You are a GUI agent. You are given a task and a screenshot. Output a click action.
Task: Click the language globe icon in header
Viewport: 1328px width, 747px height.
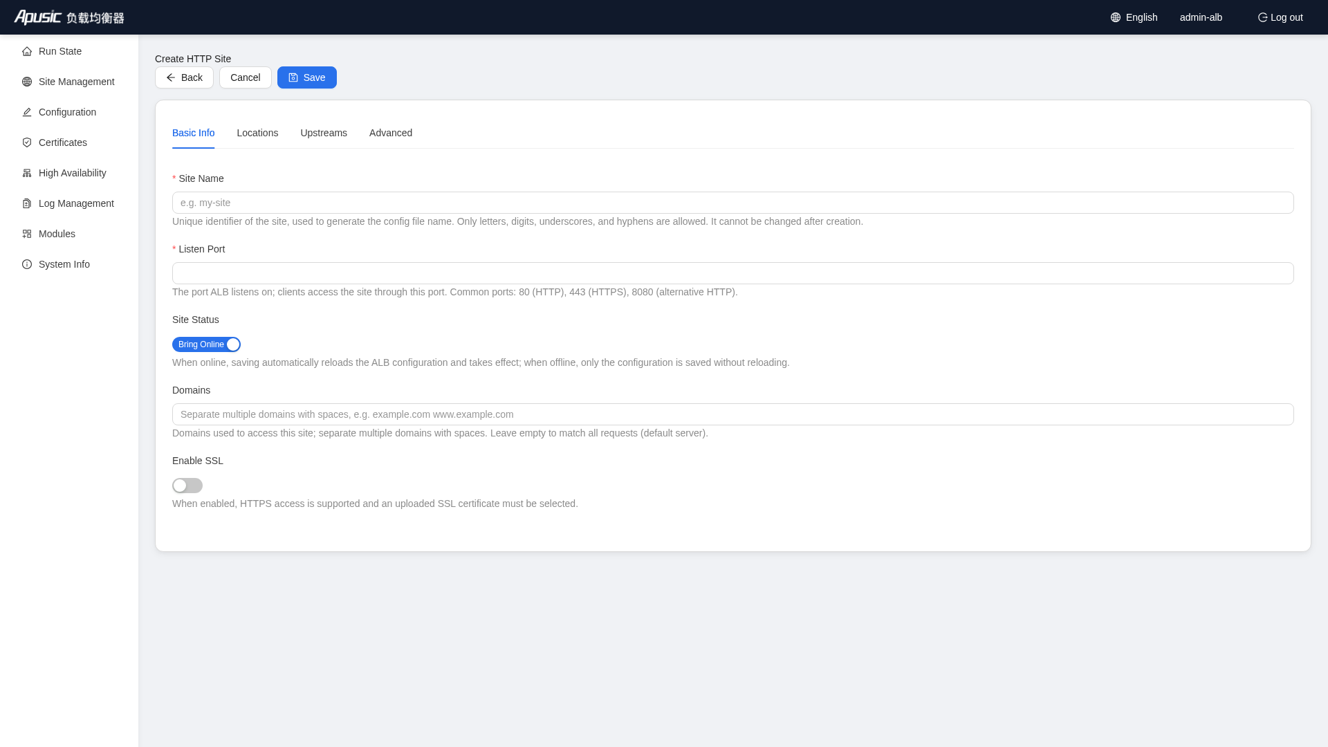tap(1116, 17)
